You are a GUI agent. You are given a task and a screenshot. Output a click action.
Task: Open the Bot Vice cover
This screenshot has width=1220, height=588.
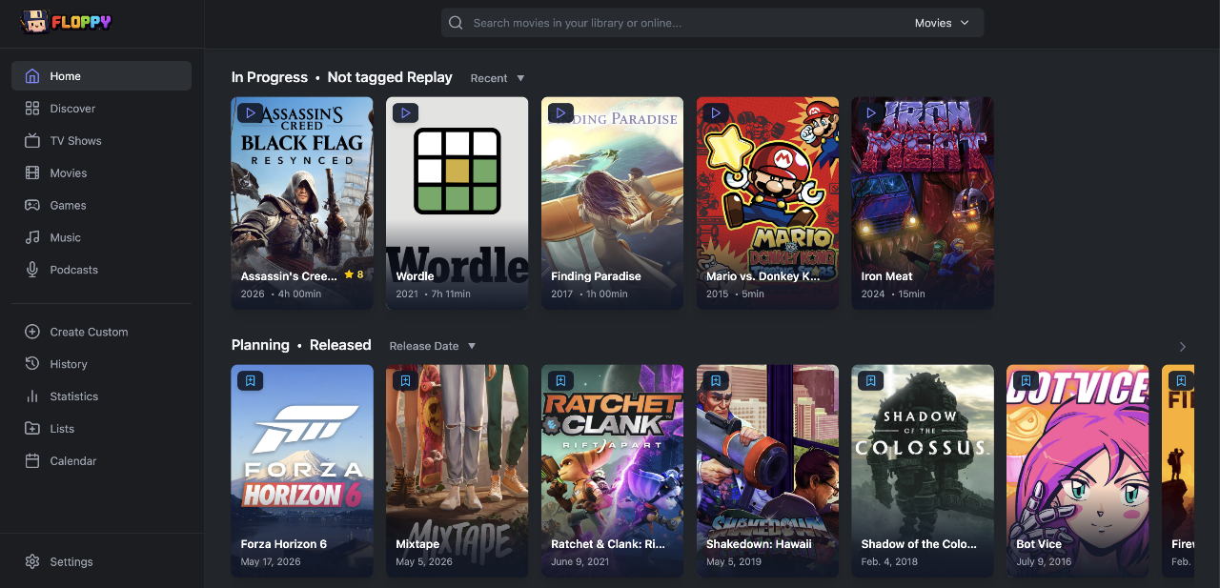tap(1078, 471)
